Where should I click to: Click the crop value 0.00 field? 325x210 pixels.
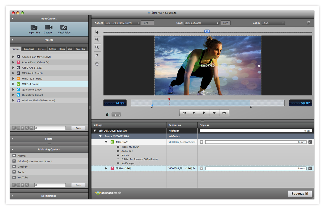pyautogui.click(x=225, y=23)
